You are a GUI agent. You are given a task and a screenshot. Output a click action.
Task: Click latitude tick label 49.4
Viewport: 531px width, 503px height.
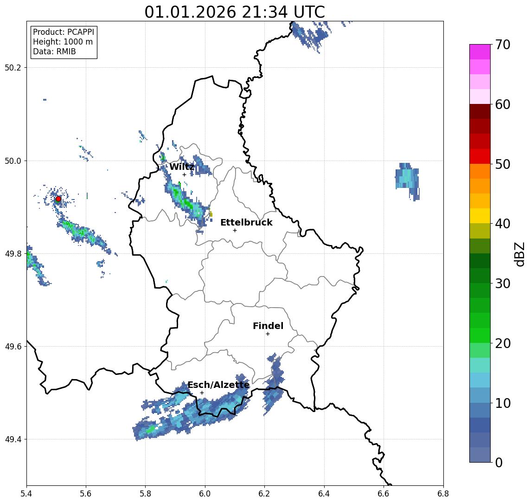13,439
